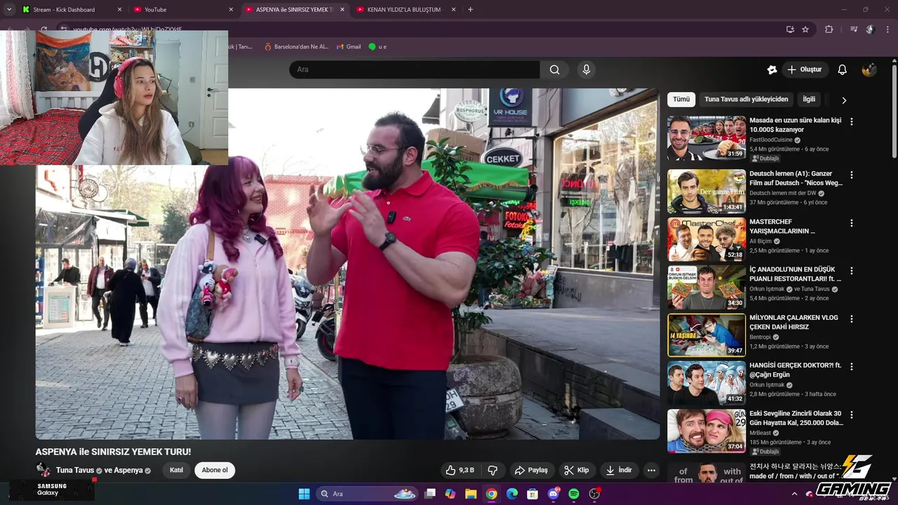The height and width of the screenshot is (505, 898).
Task: Open Barselona'dan Ne Al... bookmark
Action: [296, 47]
